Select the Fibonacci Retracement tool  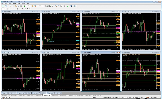(x=20, y=9)
